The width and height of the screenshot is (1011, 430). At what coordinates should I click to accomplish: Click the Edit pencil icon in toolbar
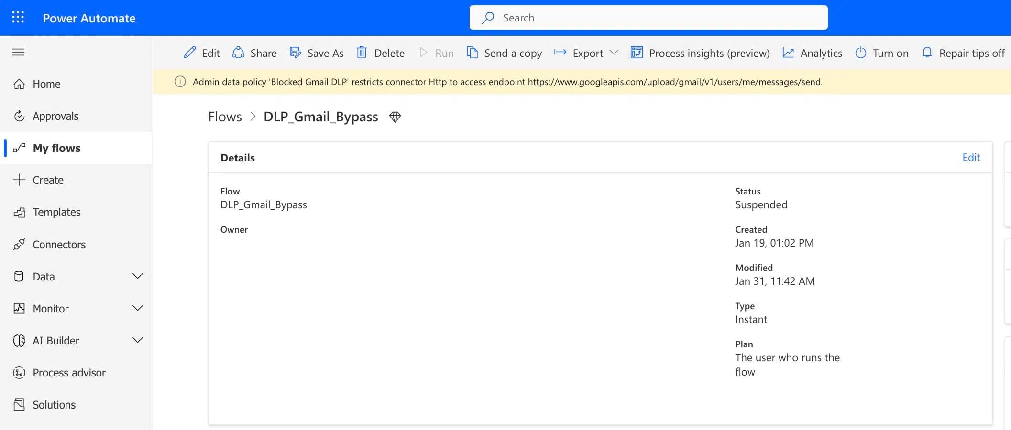click(190, 53)
